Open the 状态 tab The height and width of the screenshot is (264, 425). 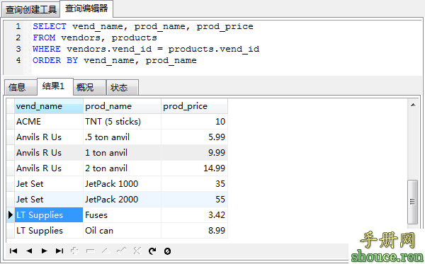click(123, 87)
